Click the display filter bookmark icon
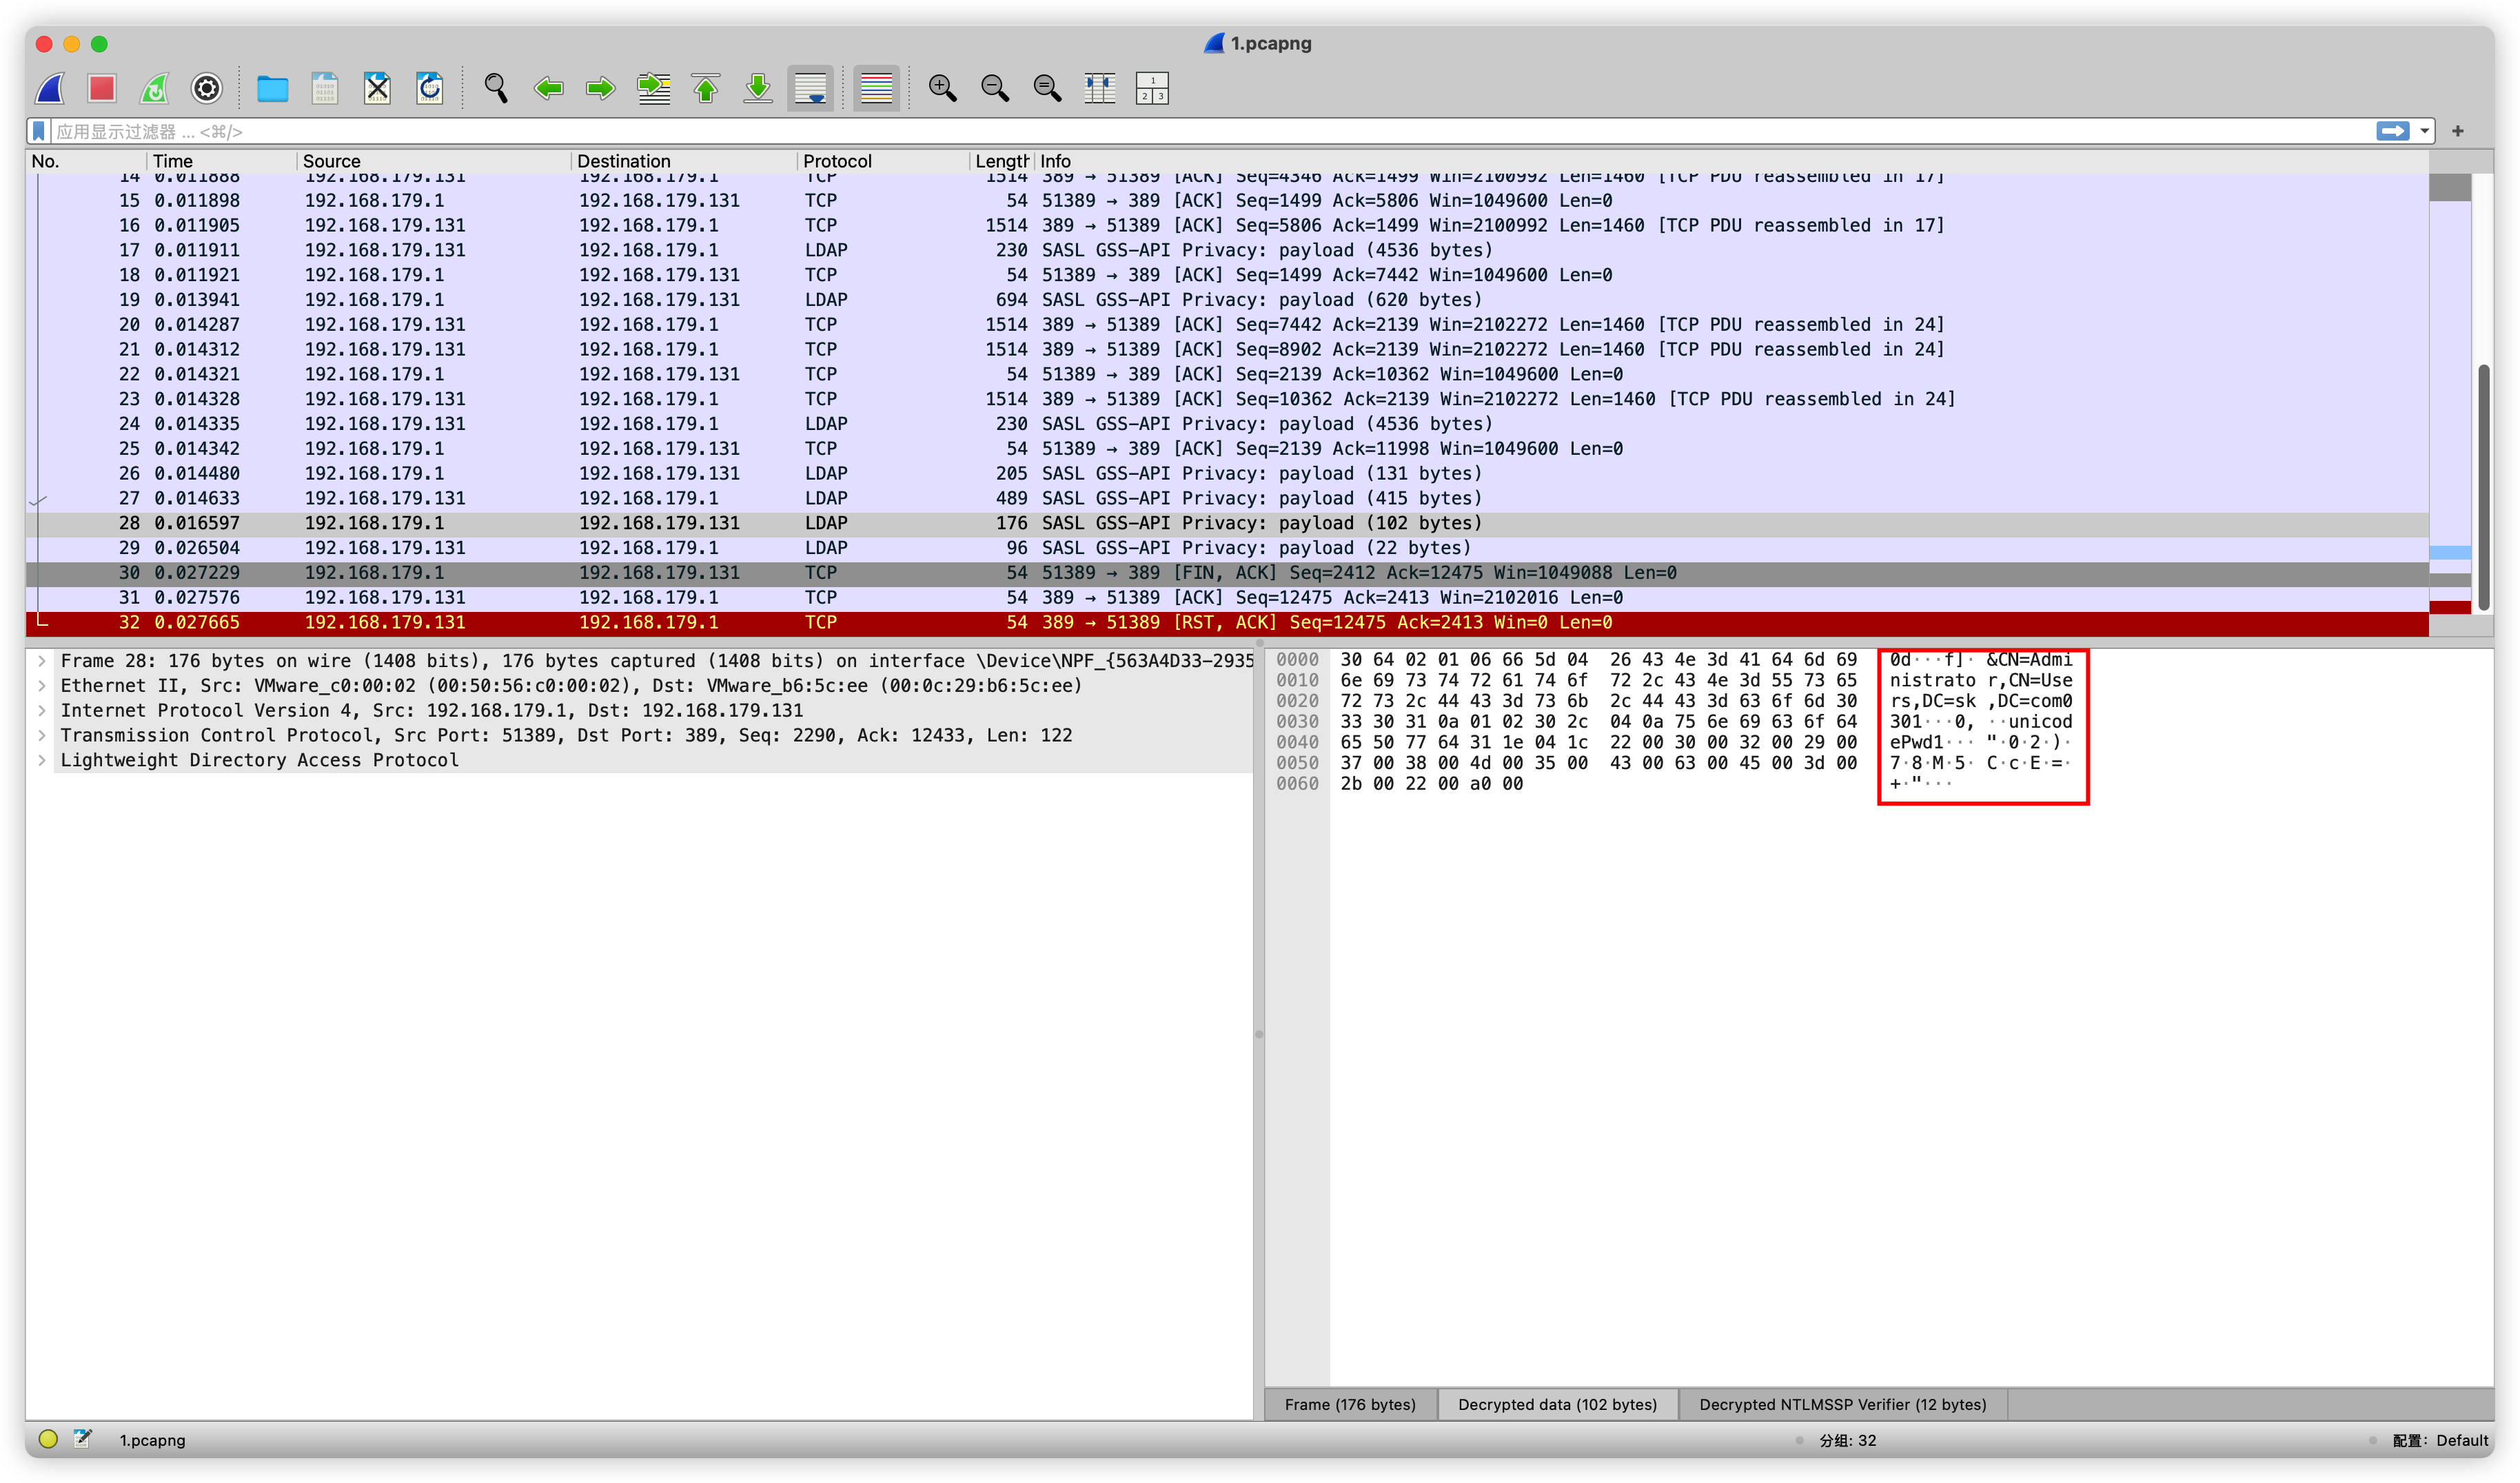Screen dimensions: 2520x1483 [x=39, y=131]
